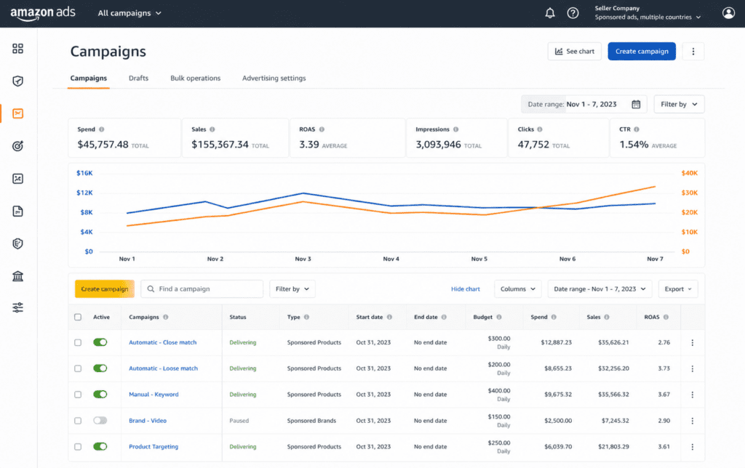Click the info icon beside Impressions
Image resolution: width=745 pixels, height=468 pixels.
pos(455,129)
